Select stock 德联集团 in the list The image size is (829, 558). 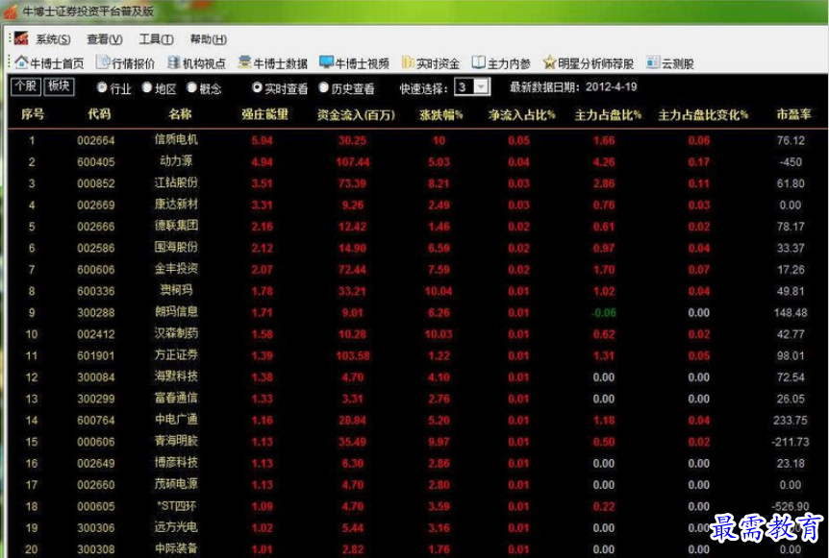176,226
